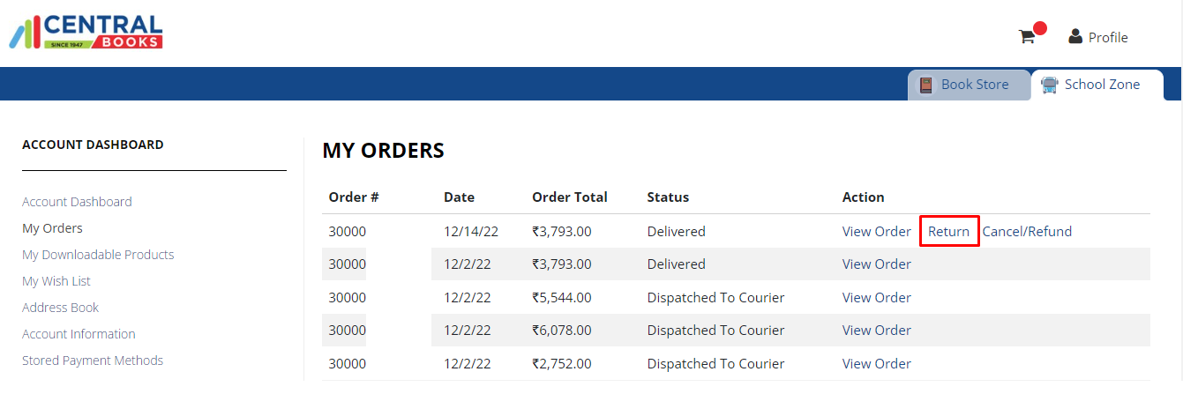Select My Orders in the sidebar

pyautogui.click(x=52, y=228)
